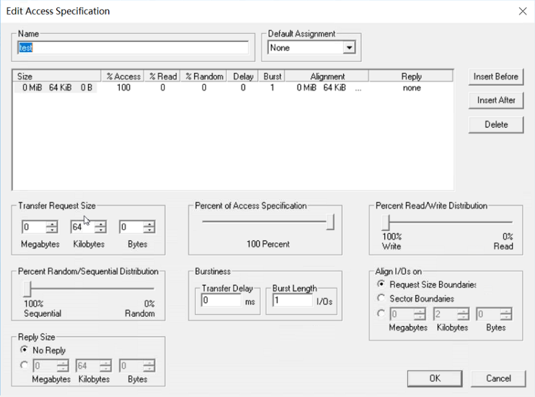Image resolution: width=535 pixels, height=397 pixels.
Task: Choose Sector Boundaries alignment option
Action: pos(381,298)
